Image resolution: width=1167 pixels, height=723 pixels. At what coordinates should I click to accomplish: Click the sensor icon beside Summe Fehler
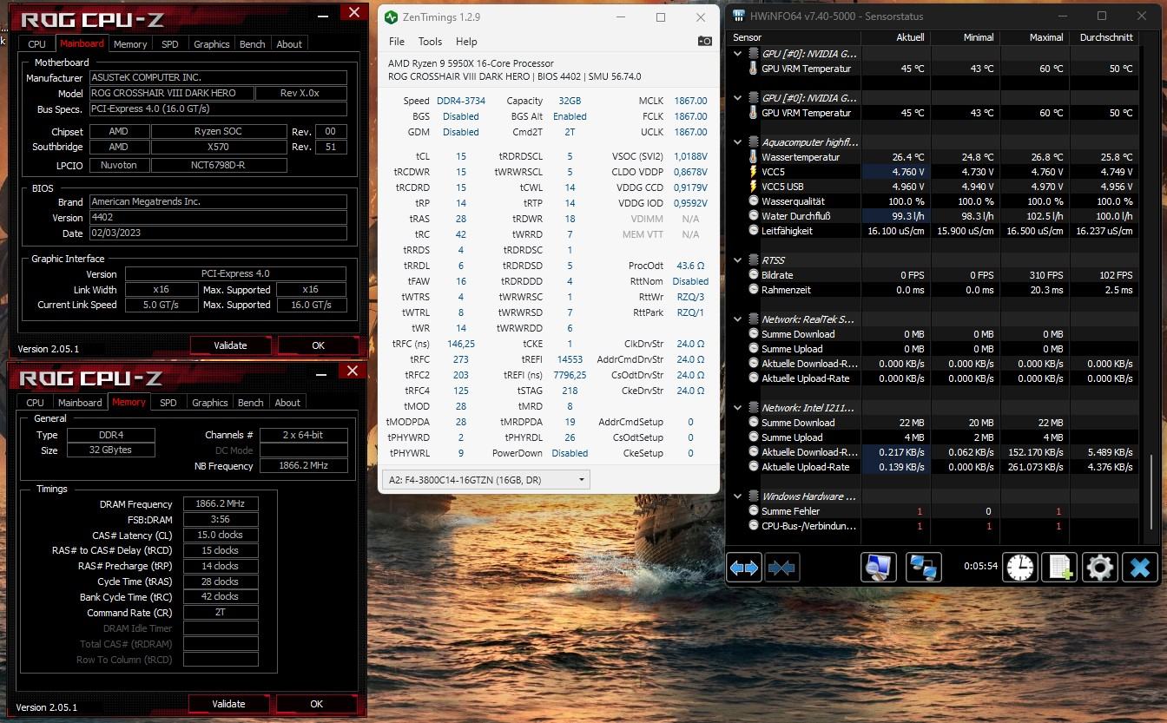pos(753,511)
